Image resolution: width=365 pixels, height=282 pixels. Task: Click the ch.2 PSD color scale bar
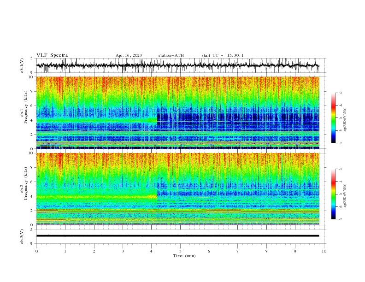tap(333, 194)
